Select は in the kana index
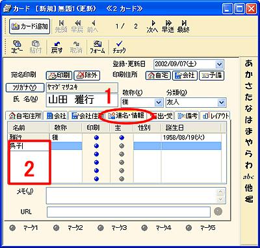 click(249, 120)
